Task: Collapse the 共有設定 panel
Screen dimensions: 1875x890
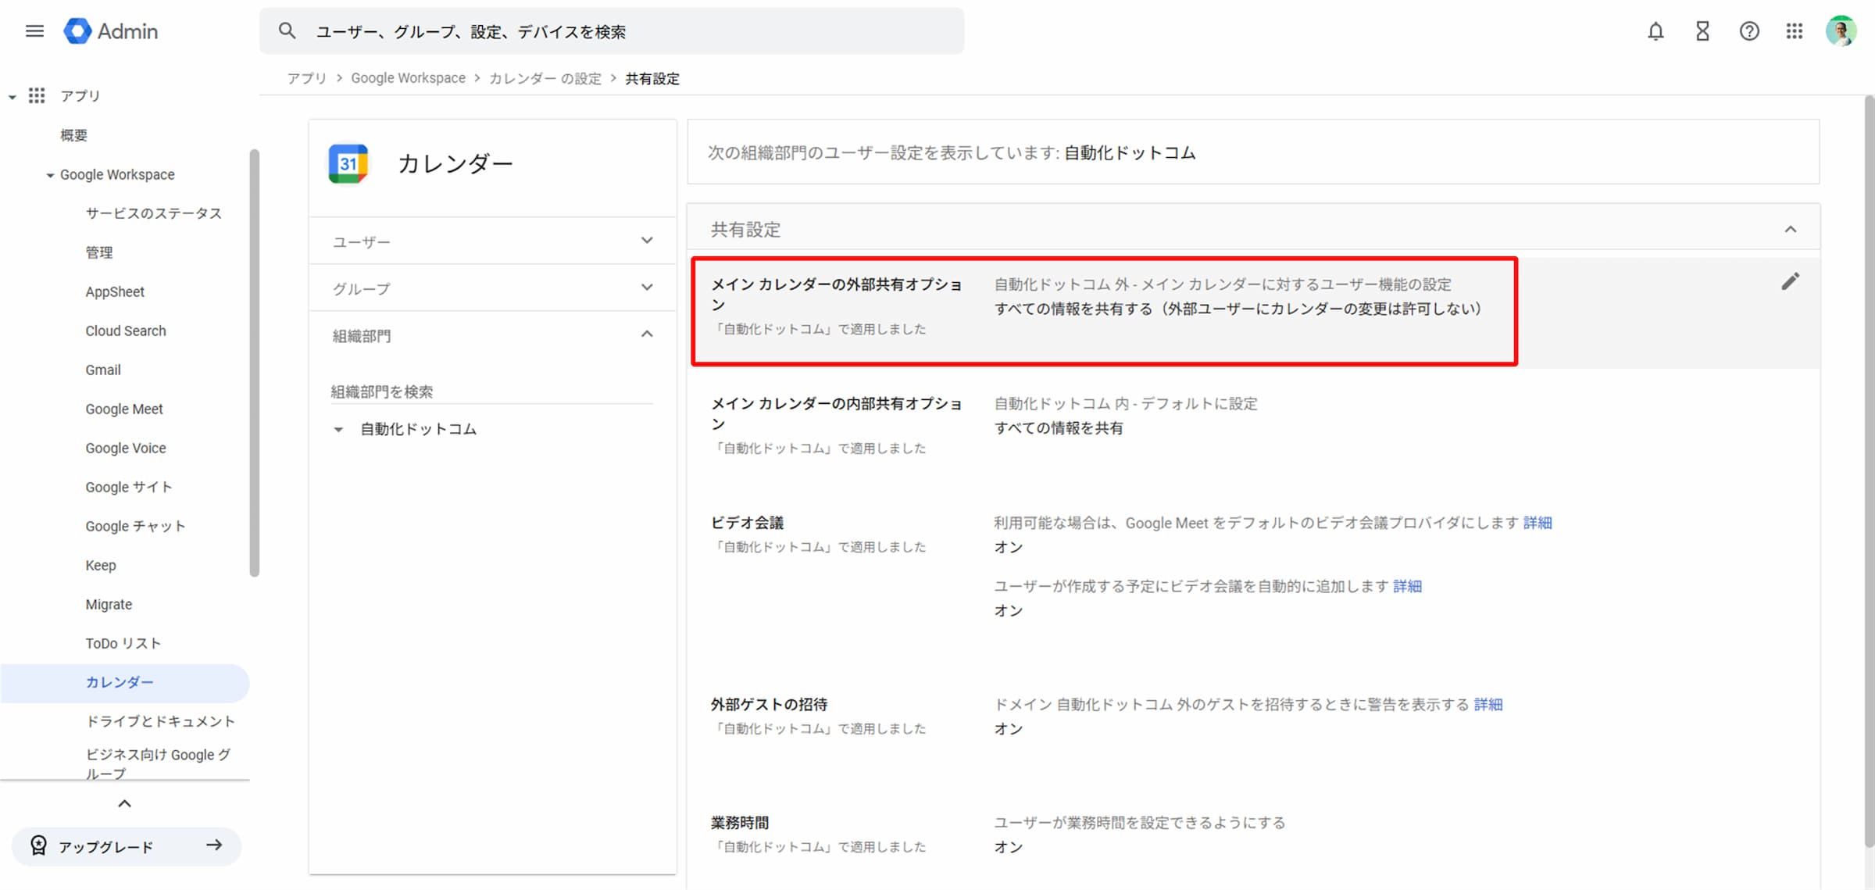Action: [1790, 229]
